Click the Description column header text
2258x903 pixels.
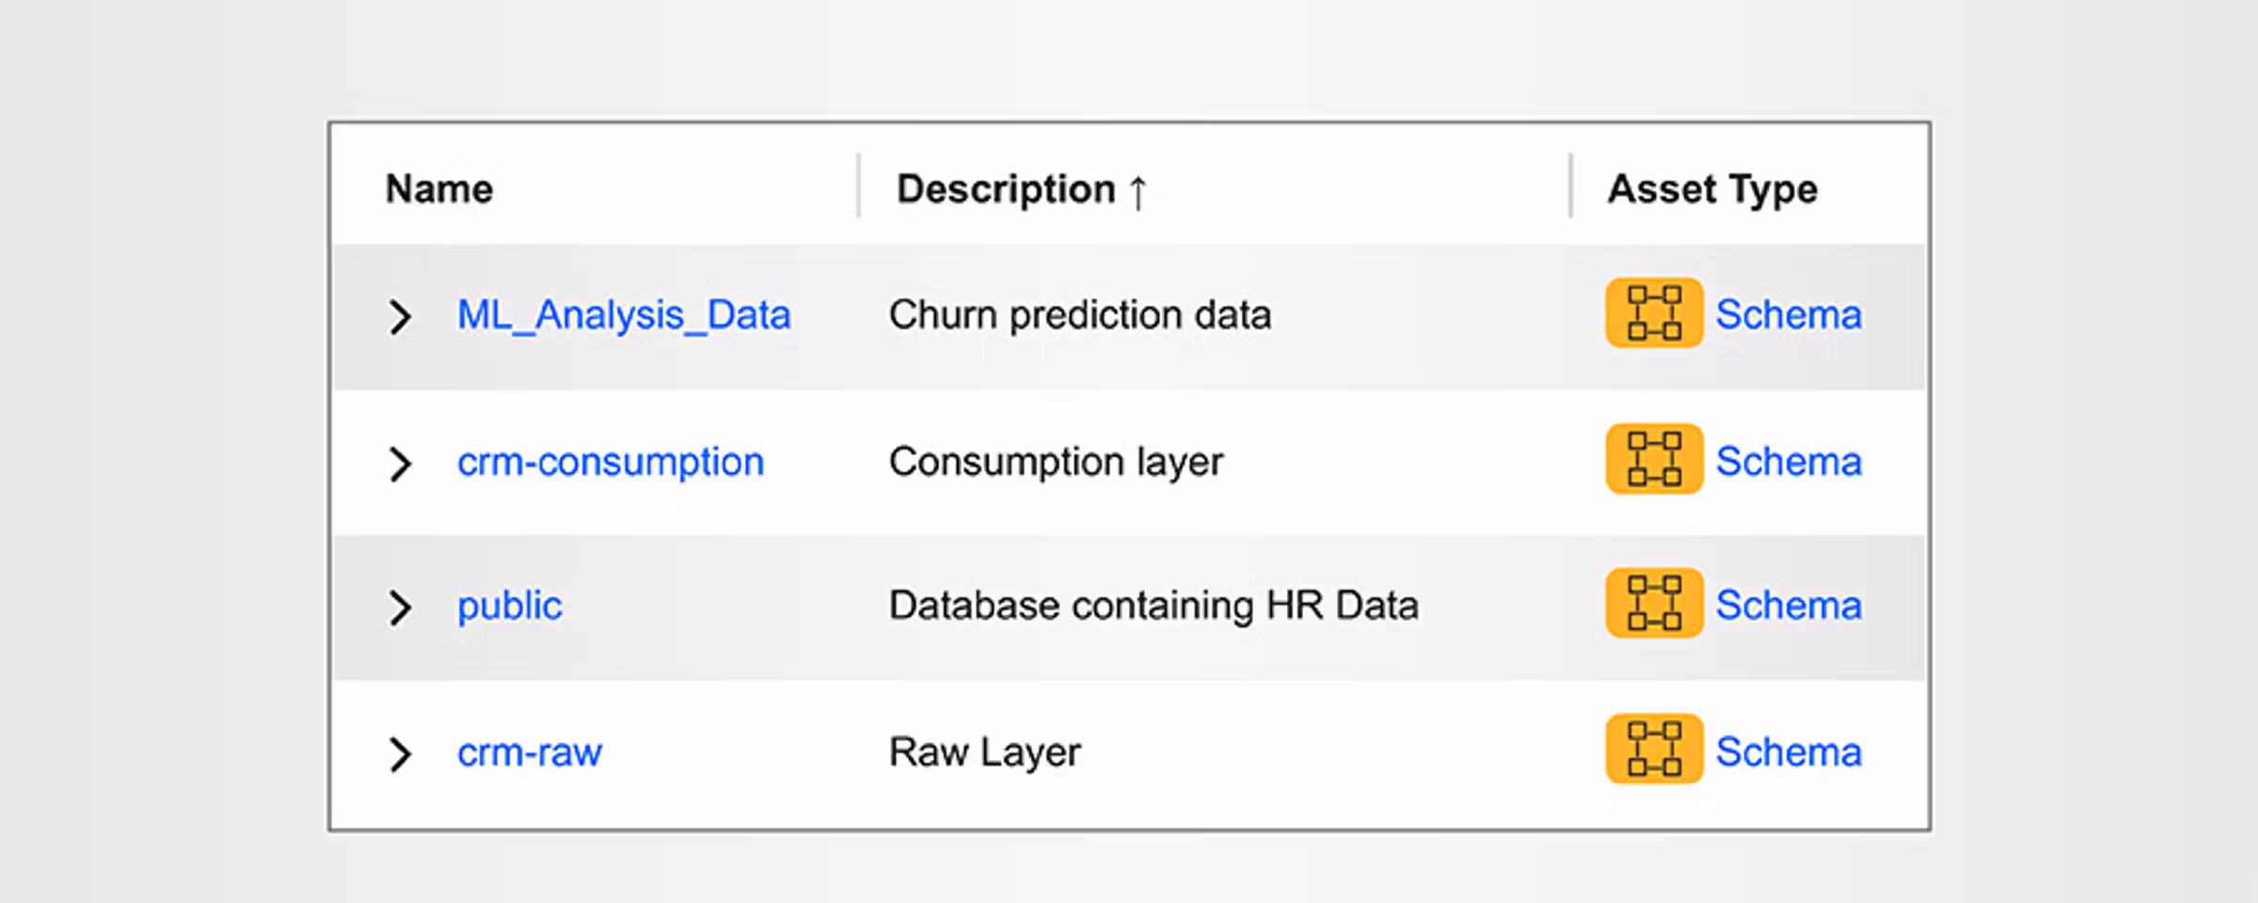pyautogui.click(x=1005, y=189)
